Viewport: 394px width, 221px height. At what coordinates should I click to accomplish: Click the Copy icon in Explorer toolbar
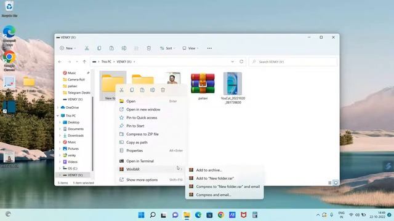tap(99, 48)
